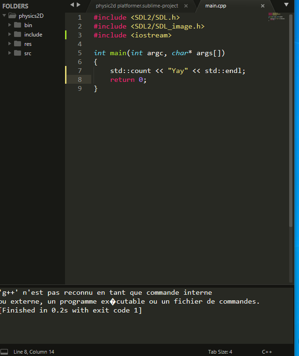Go to next tab with right arrow

tap(79, 5)
